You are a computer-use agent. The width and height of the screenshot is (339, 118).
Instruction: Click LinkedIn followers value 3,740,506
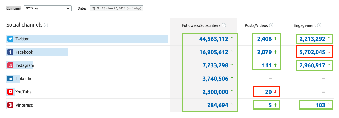point(216,79)
